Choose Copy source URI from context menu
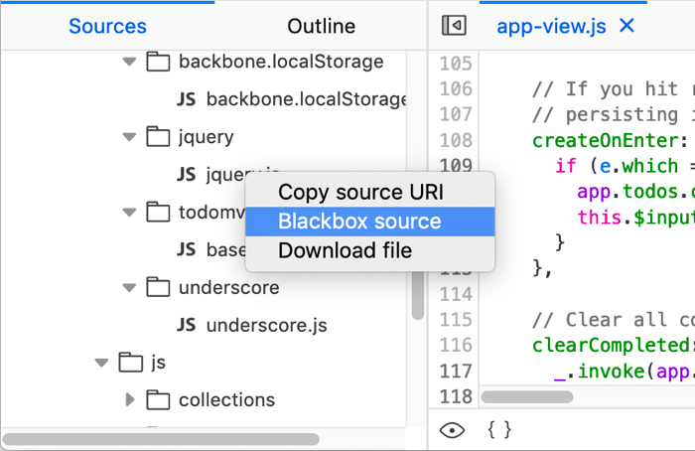Image resolution: width=695 pixels, height=451 pixels. [x=369, y=192]
